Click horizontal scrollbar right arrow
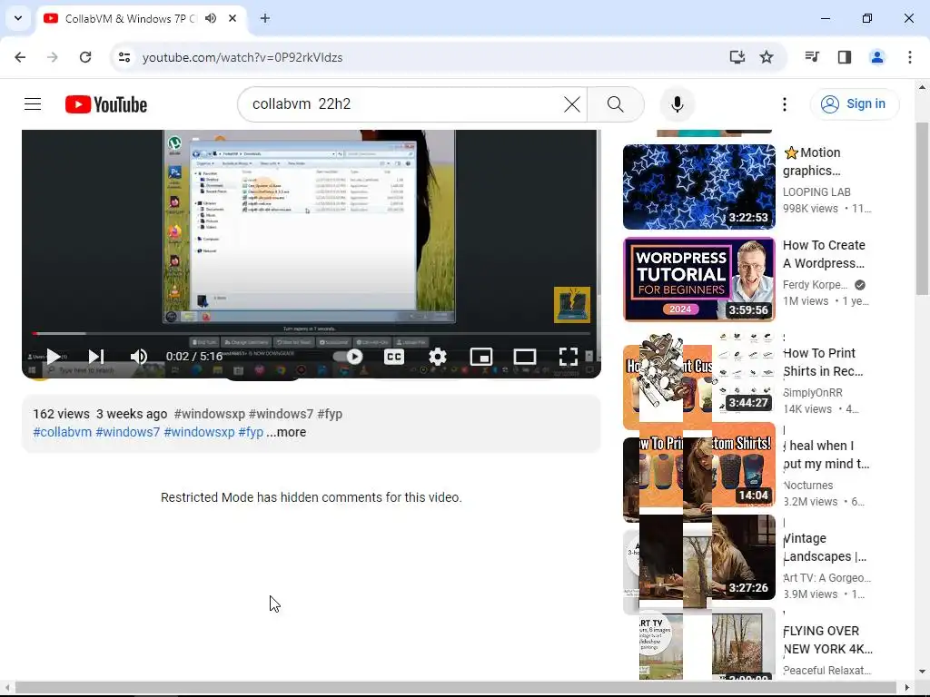930x697 pixels. tap(907, 688)
